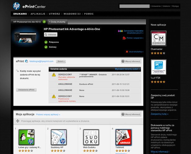This screenshot has height=154, width=191.
Task: Click the Połączona green status icon
Action: (x=46, y=42)
